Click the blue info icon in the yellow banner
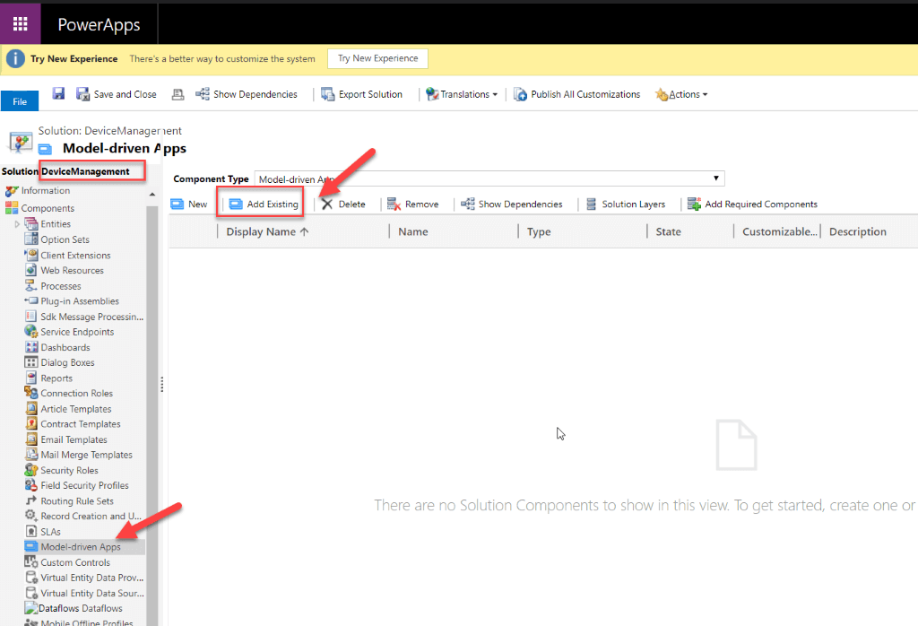The height and width of the screenshot is (626, 918). click(15, 58)
